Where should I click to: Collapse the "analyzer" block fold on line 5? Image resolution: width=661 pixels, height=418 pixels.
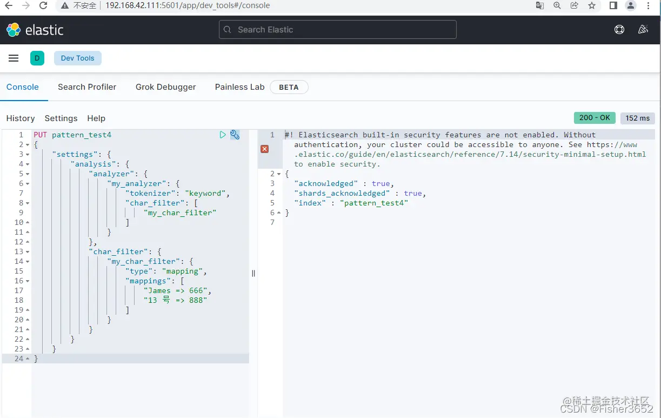[x=28, y=174]
